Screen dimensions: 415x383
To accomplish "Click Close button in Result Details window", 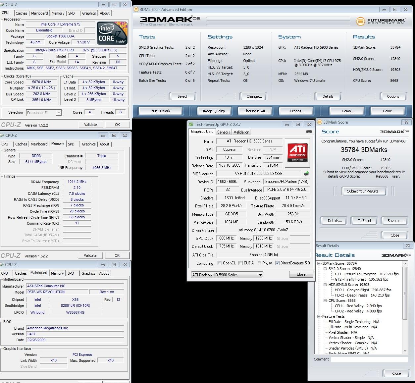I will pyautogui.click(x=396, y=373).
